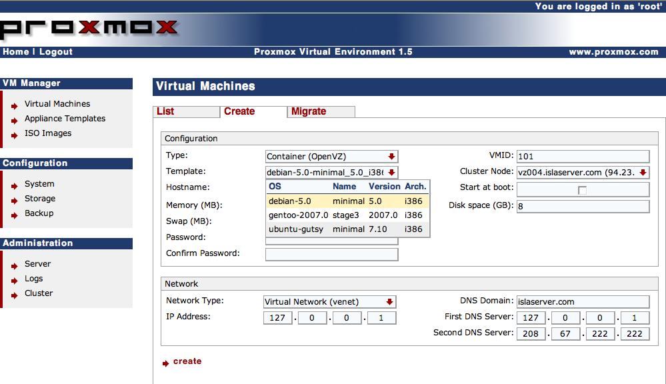Image resolution: width=666 pixels, height=384 pixels.
Task: Click arrow icon beside ISO Images
Action: 15,134
